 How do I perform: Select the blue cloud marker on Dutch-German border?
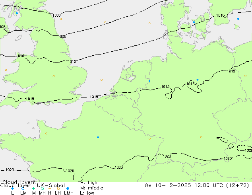point(149,81)
